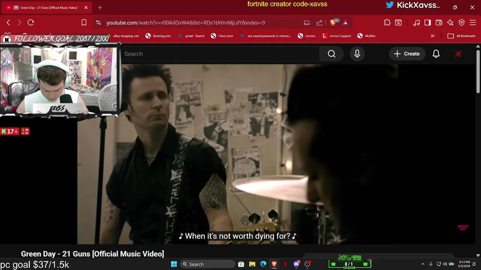Open File Explorer from taskbar
The width and height of the screenshot is (481, 270).
pyautogui.click(x=252, y=264)
